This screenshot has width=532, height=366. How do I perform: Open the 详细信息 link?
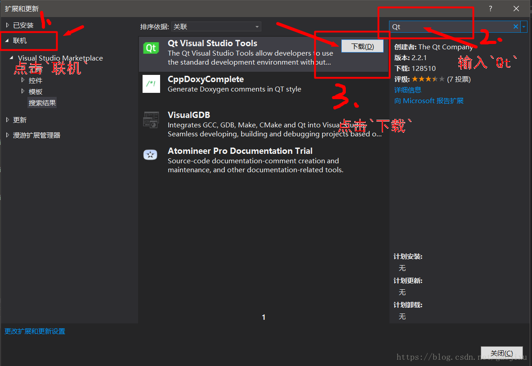407,90
